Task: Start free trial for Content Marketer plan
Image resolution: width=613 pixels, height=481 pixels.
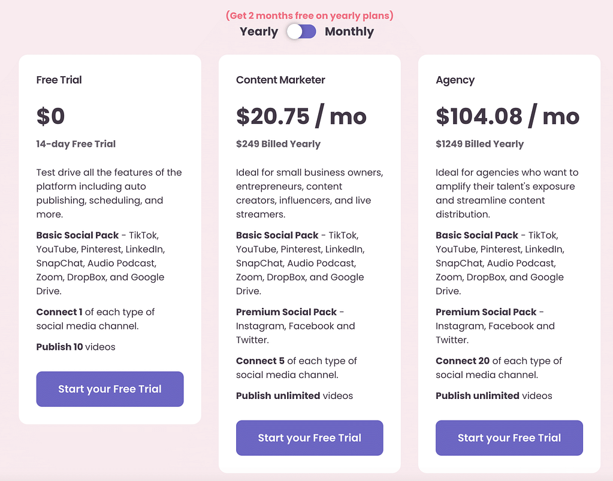Action: [309, 438]
